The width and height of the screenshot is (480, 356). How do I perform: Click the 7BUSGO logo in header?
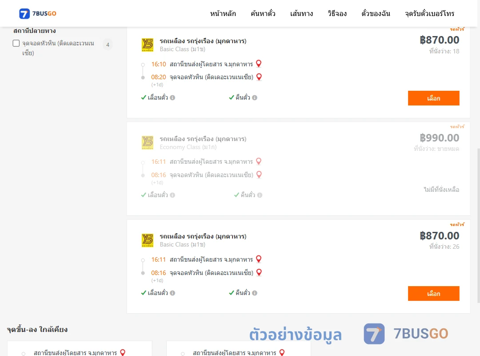point(38,13)
